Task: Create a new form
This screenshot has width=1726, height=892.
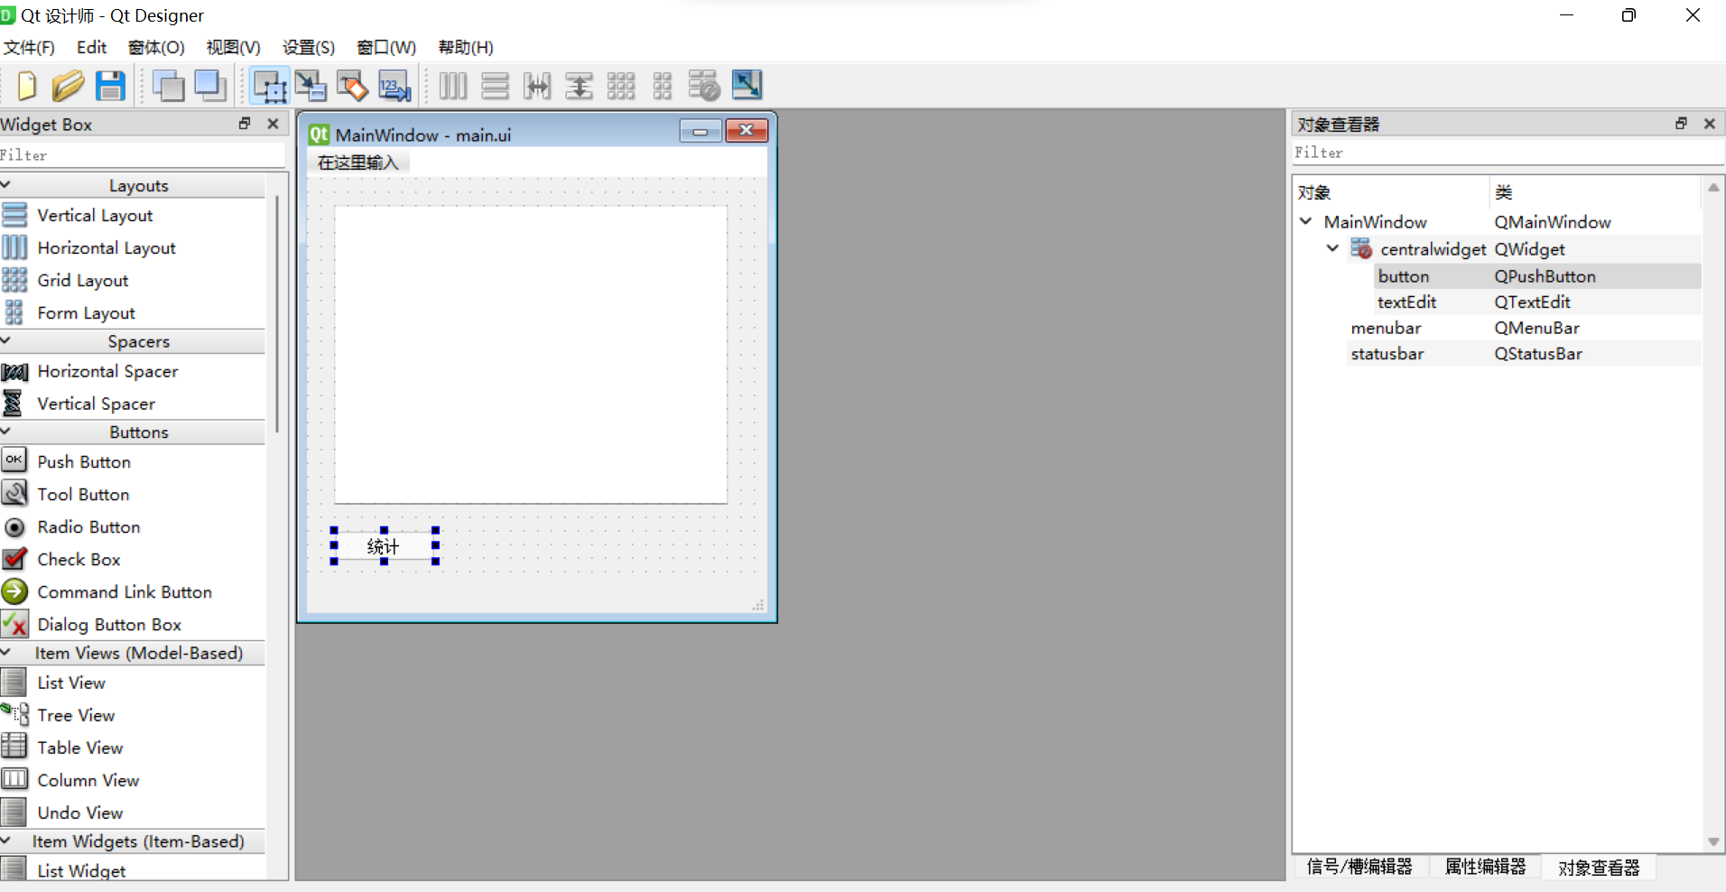Action: (x=26, y=85)
